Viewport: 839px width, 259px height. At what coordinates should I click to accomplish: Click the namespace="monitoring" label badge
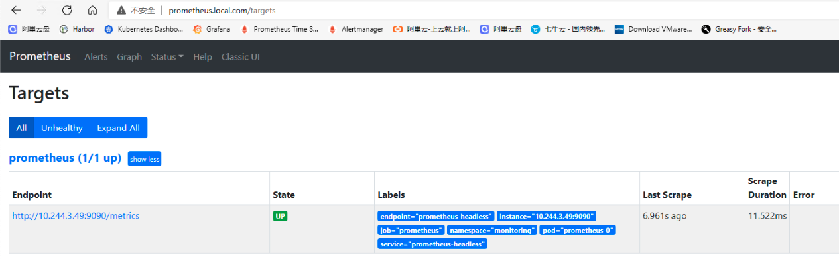tap(491, 230)
